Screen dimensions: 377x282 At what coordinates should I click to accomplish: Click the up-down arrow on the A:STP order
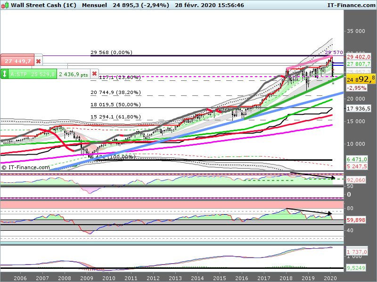[x=5, y=74]
